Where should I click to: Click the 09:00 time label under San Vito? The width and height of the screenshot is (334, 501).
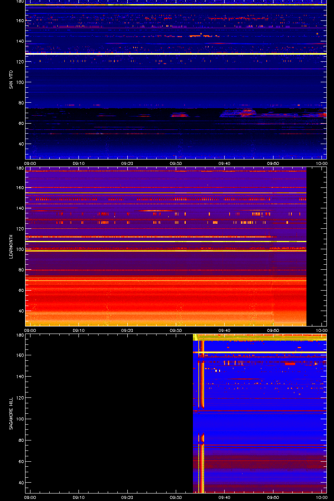(30, 163)
